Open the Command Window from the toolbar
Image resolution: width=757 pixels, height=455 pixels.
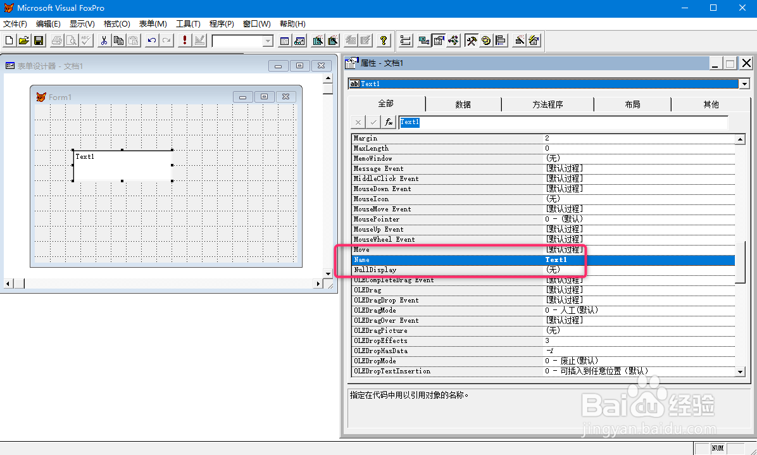pos(284,41)
